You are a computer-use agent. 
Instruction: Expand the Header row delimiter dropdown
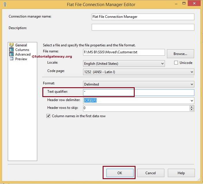point(192,100)
